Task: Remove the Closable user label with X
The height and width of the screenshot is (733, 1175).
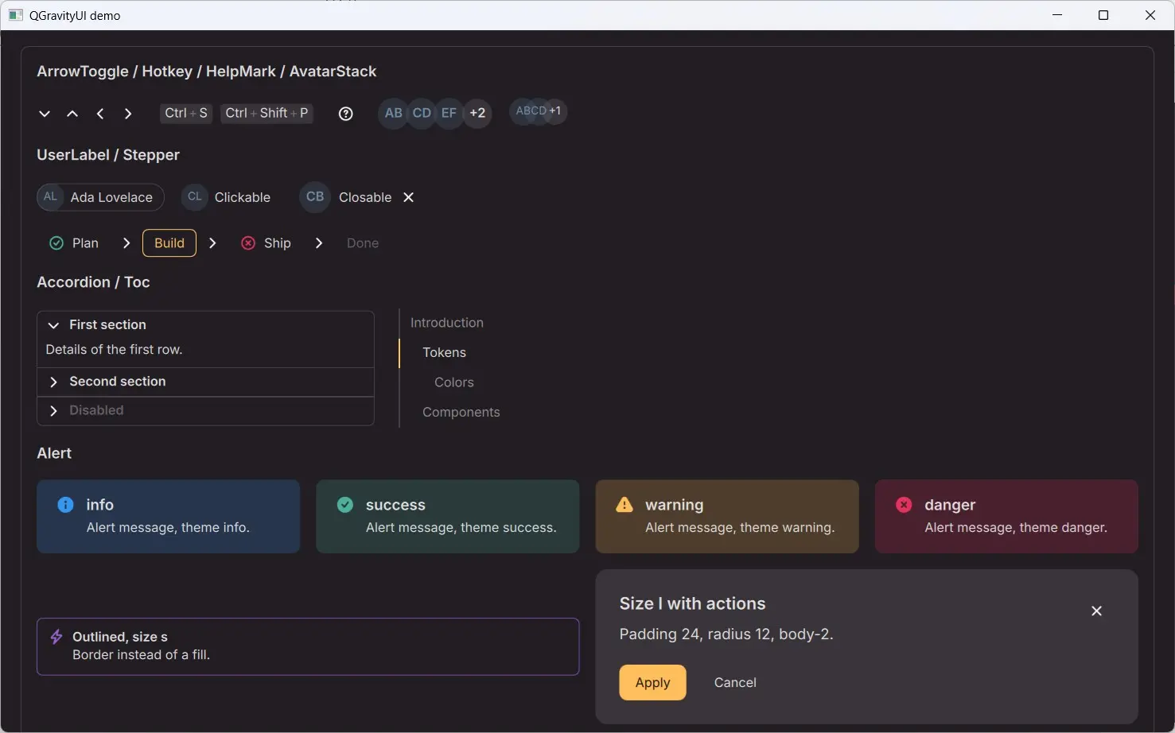Action: pos(408,197)
